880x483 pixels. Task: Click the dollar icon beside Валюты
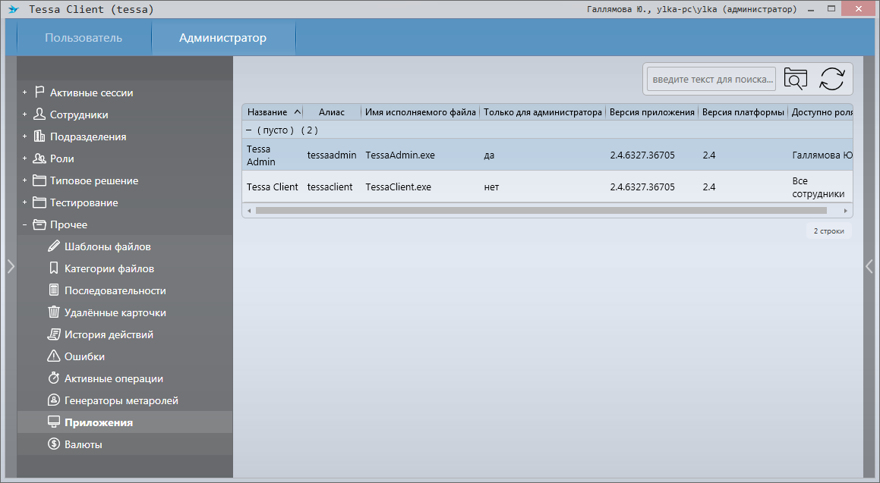(x=54, y=444)
